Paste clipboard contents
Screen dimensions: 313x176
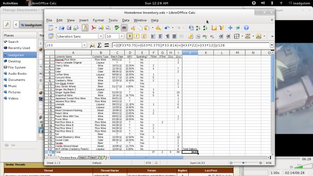[x=147, y=28]
